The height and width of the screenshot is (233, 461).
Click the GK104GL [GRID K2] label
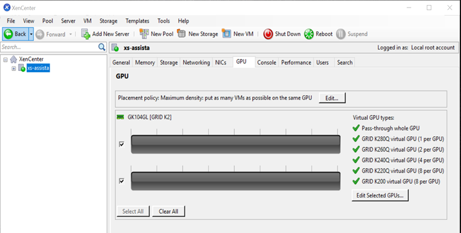pyautogui.click(x=149, y=117)
